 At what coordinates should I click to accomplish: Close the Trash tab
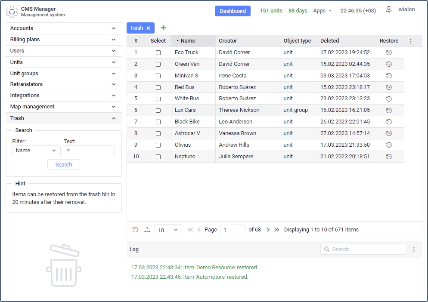(148, 28)
